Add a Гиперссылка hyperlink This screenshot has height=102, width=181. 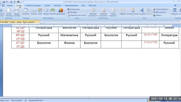click(x=74, y=9)
